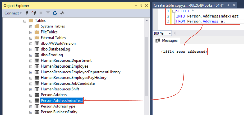Open Activity Monitor pulse icon
244x115 pixels.
click(62, 13)
